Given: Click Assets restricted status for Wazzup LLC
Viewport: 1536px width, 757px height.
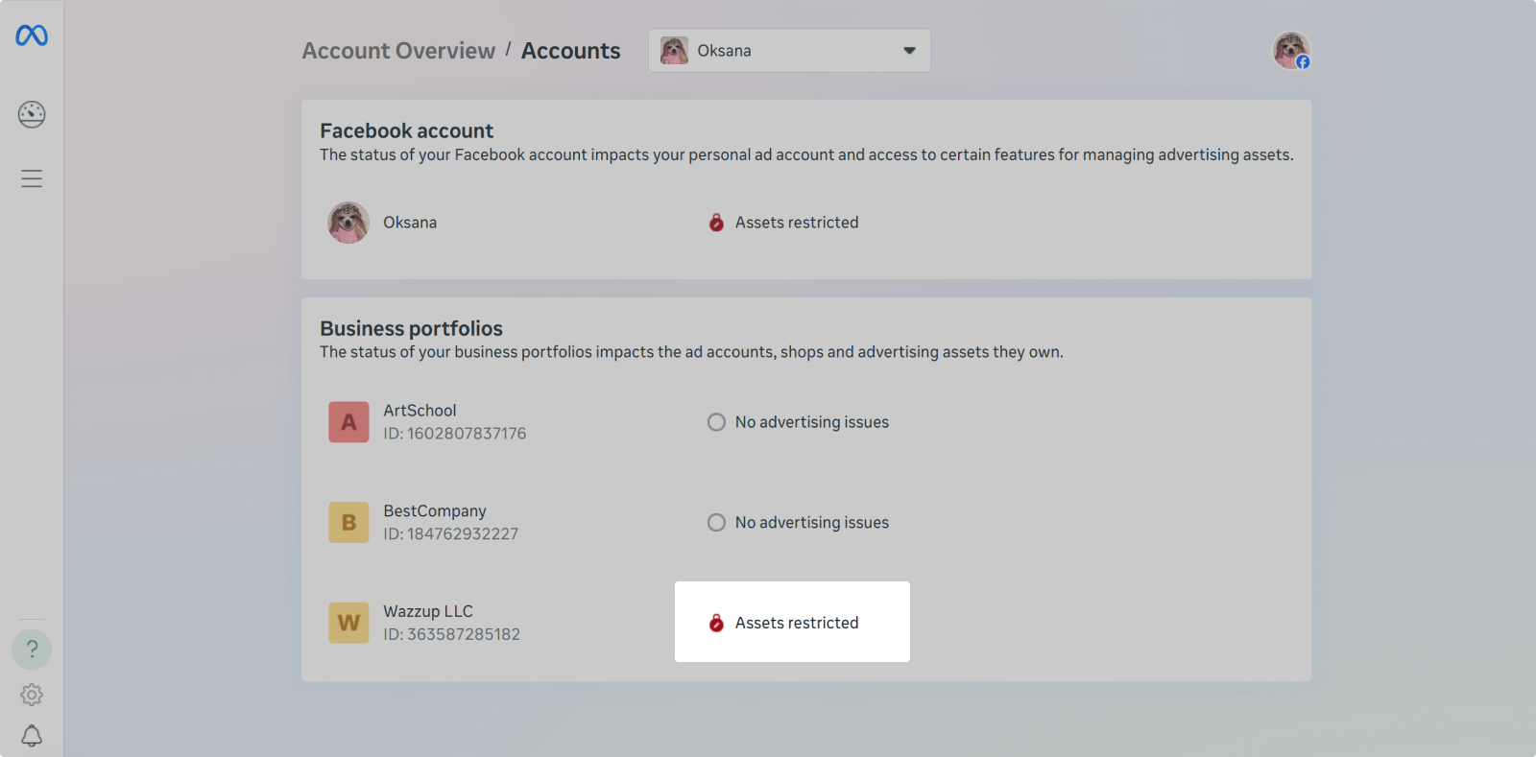Looking at the screenshot, I should (x=797, y=623).
